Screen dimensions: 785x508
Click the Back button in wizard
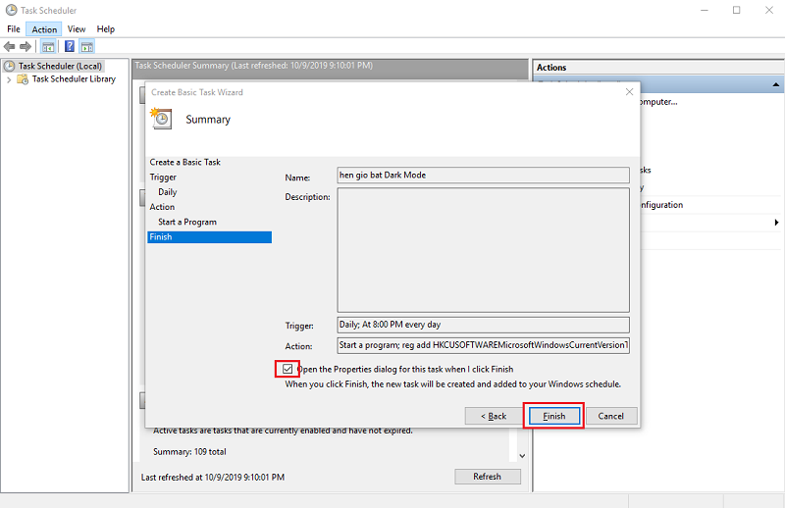494,416
